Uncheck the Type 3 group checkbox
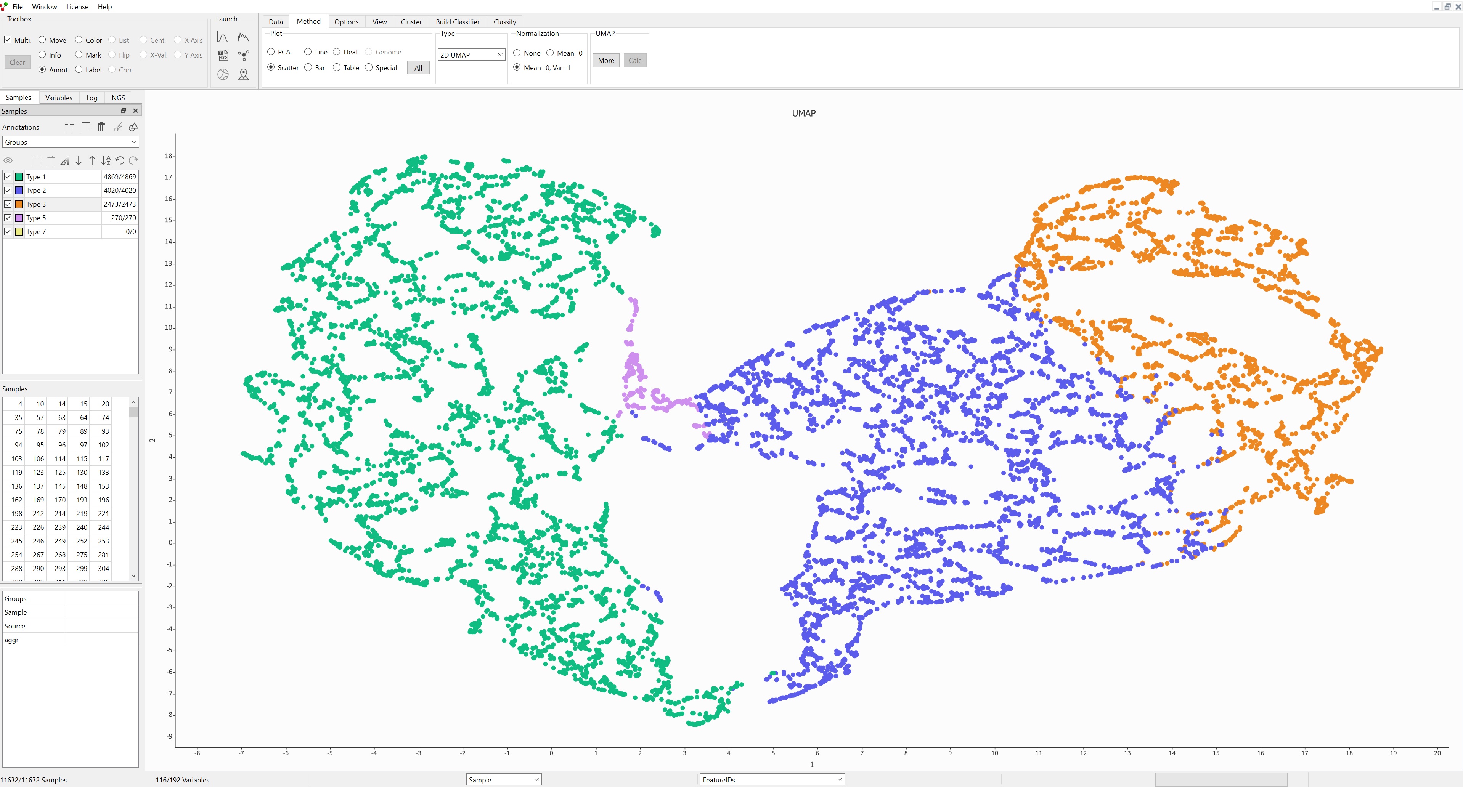 tap(8, 204)
